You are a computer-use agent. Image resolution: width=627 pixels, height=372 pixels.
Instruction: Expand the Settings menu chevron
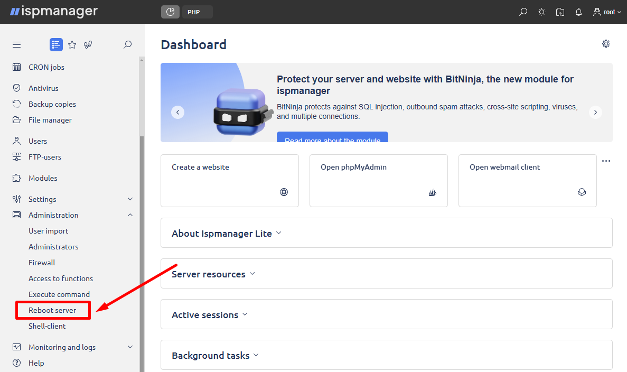coord(130,199)
